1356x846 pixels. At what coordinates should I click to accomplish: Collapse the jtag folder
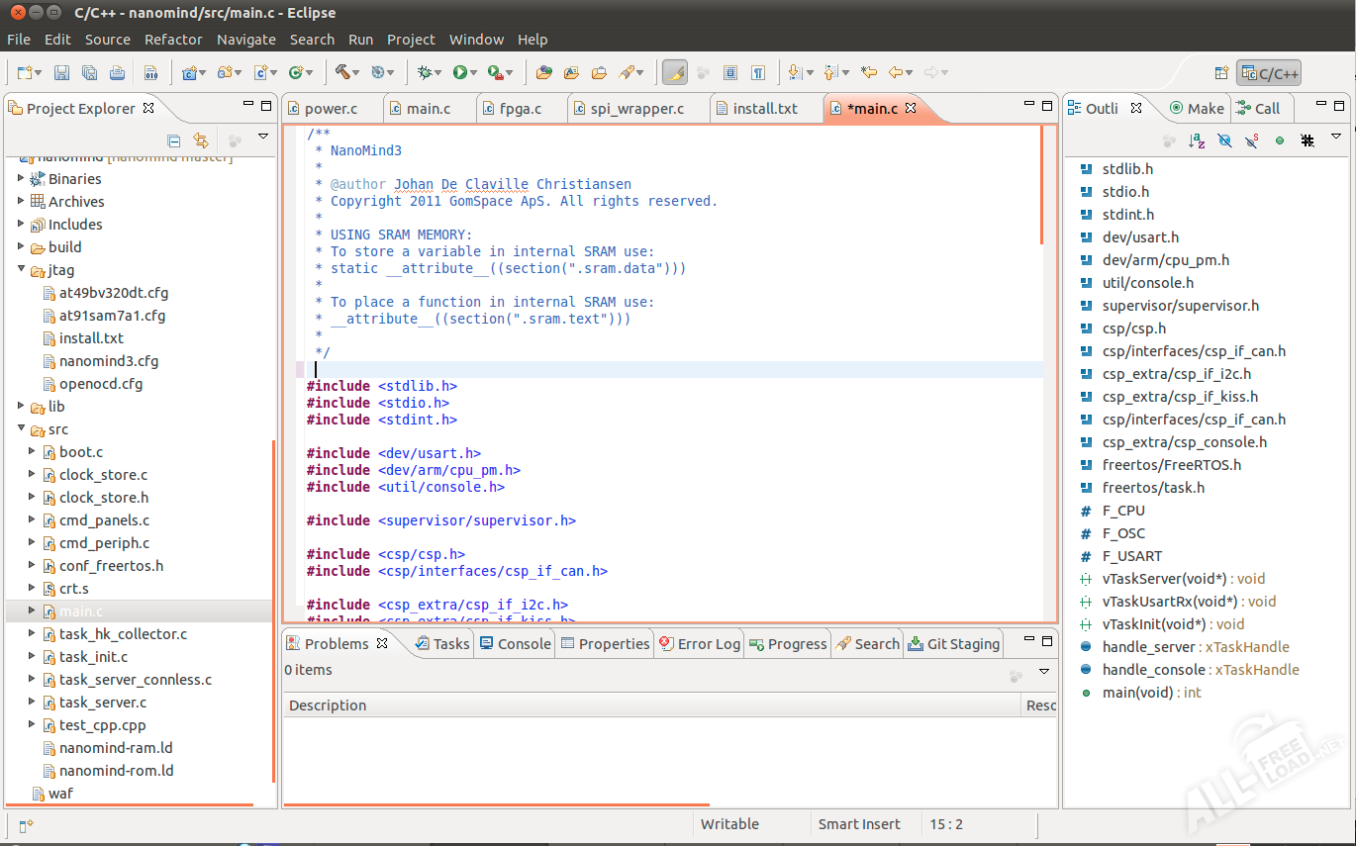pos(22,270)
